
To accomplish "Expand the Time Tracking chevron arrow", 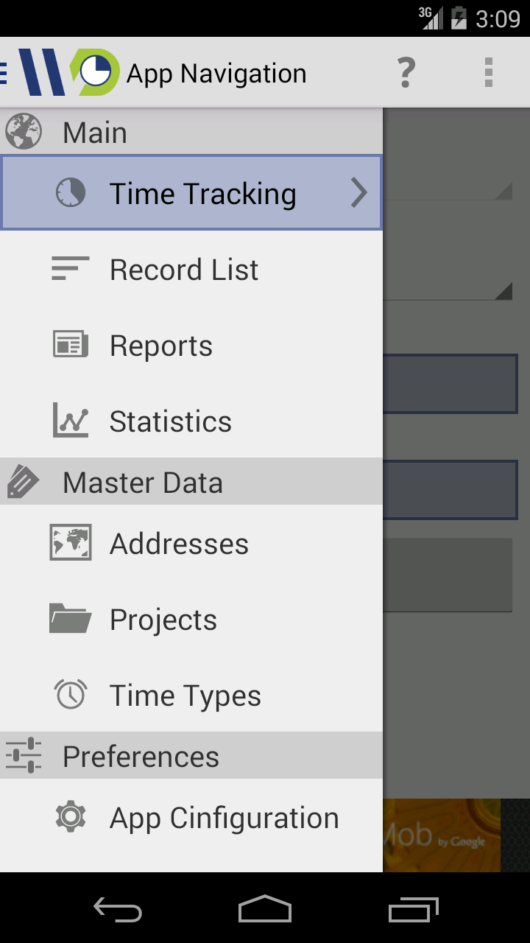I will (358, 193).
